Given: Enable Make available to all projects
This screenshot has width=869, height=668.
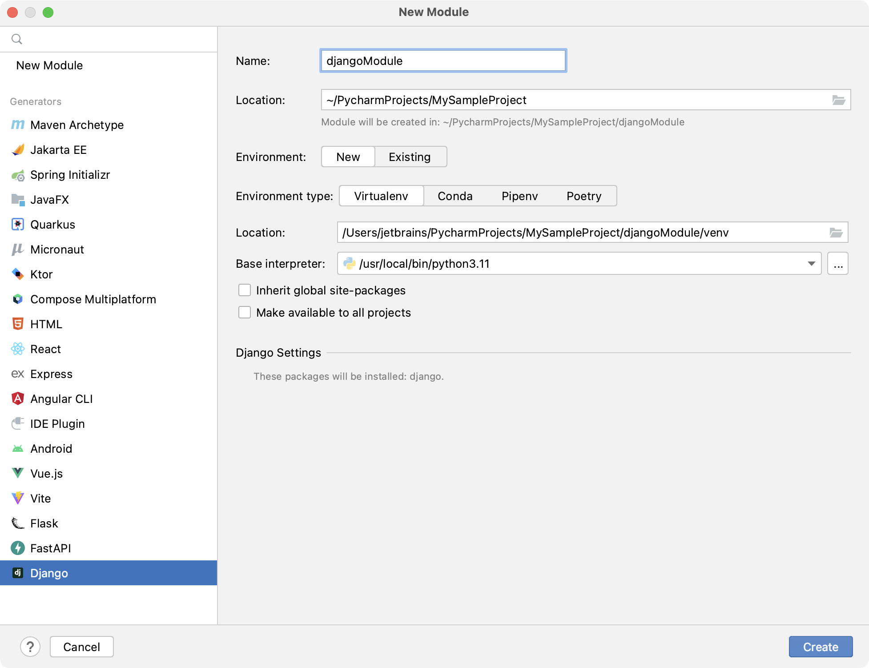Looking at the screenshot, I should tap(245, 313).
